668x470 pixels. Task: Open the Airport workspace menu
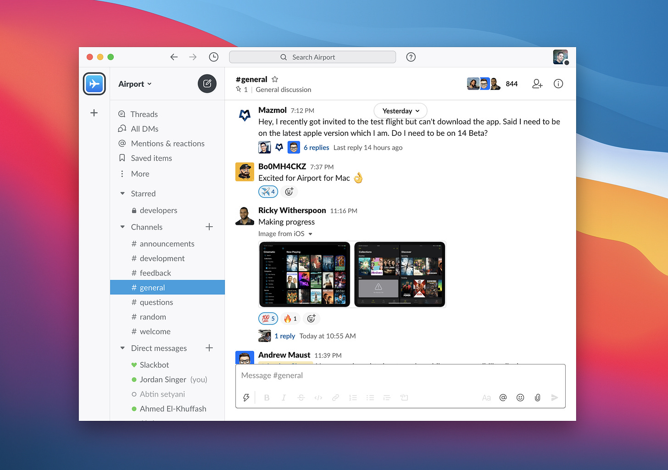pyautogui.click(x=135, y=84)
